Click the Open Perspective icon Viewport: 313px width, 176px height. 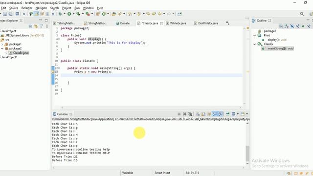point(311,14)
